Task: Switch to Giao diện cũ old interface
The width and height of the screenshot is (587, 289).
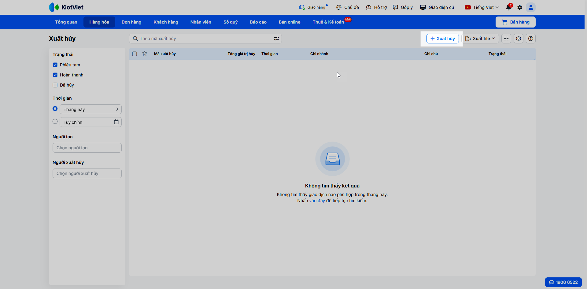Action: click(437, 7)
